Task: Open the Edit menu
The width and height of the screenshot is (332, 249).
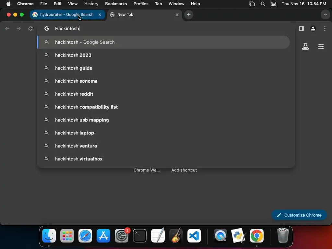Action: (x=57, y=4)
